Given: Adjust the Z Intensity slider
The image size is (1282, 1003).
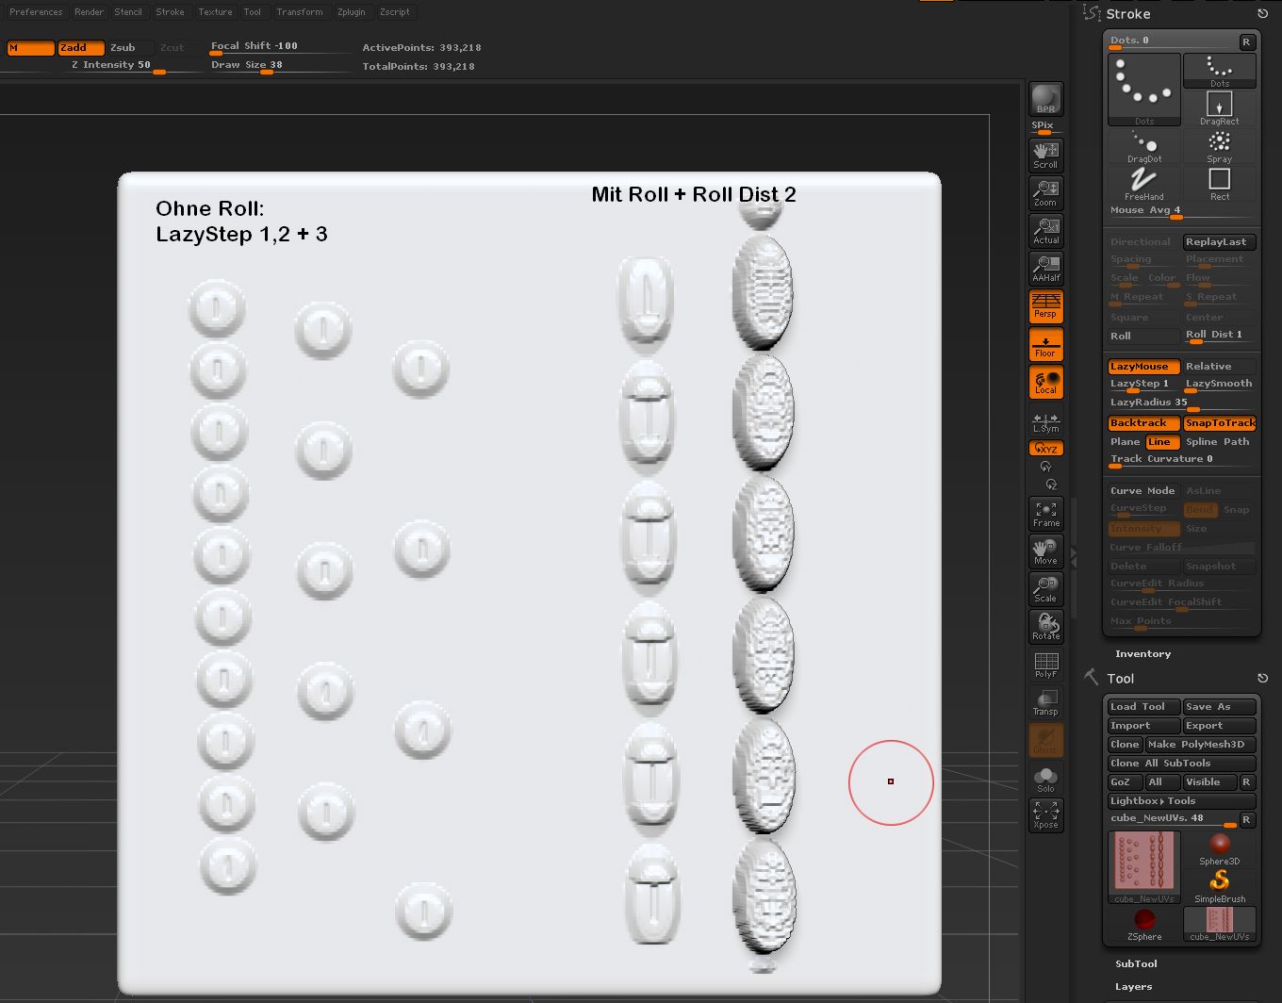Looking at the screenshot, I should click(111, 65).
